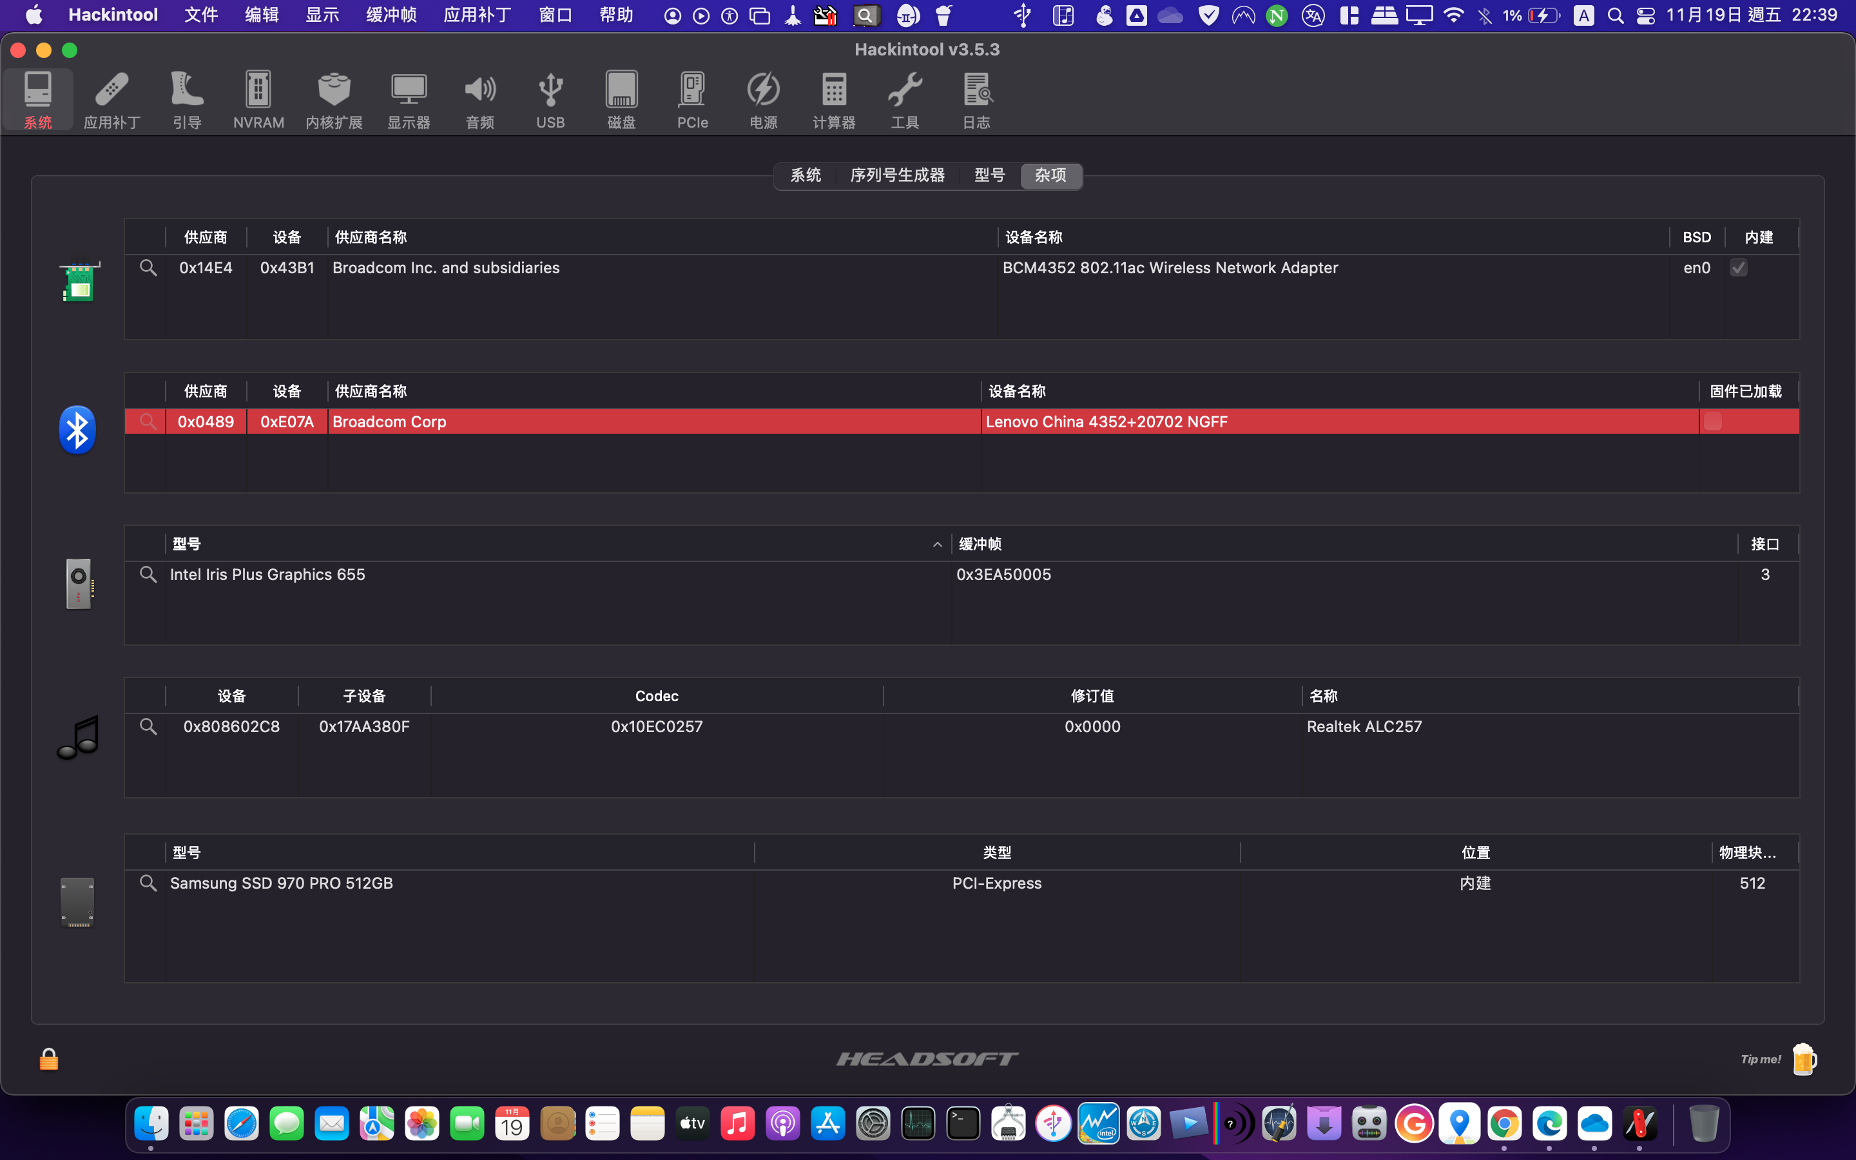Click the lock icon at bottom left
This screenshot has height=1160, width=1856.
click(x=49, y=1058)
